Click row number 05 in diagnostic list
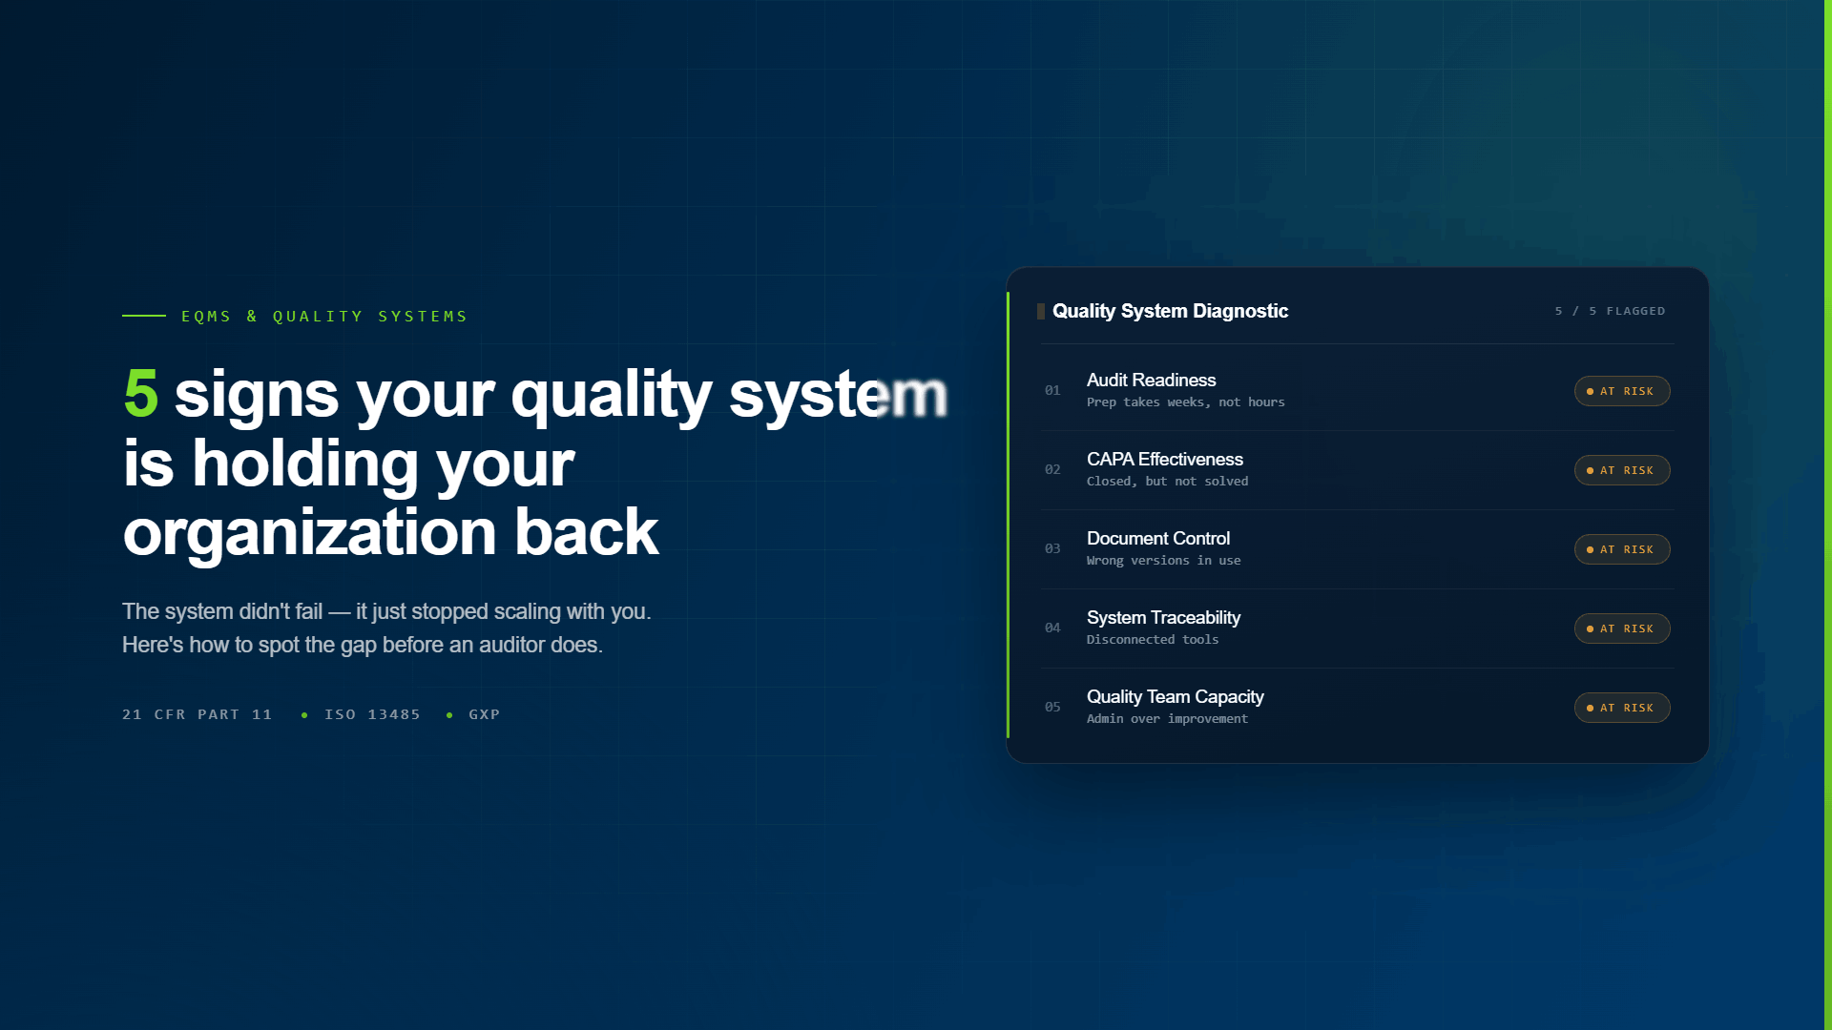 coord(1052,707)
